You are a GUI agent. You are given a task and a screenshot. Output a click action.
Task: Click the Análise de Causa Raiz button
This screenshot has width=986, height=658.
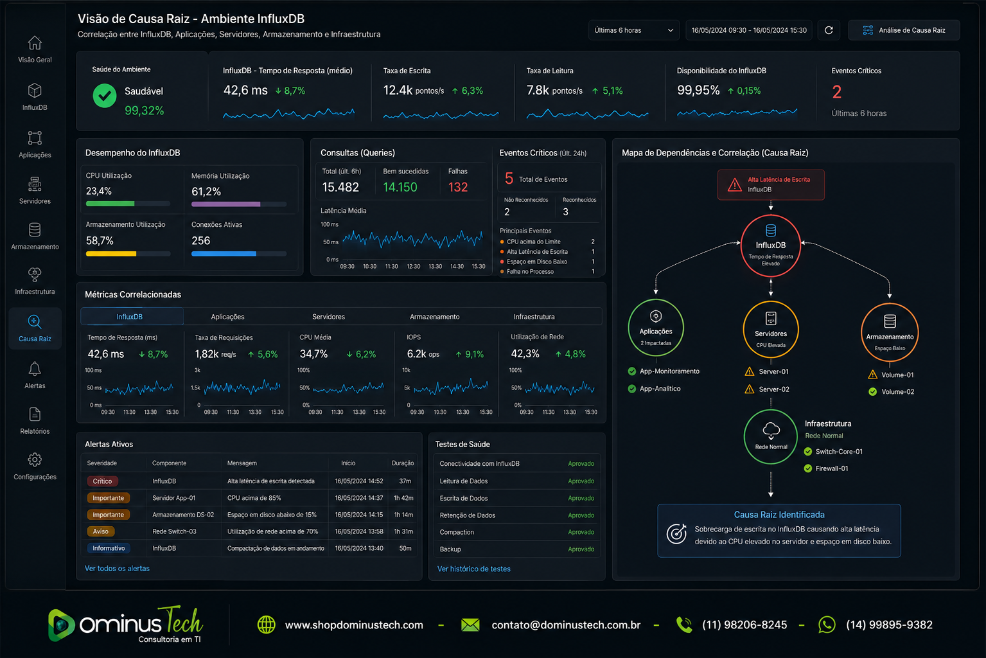(x=904, y=30)
